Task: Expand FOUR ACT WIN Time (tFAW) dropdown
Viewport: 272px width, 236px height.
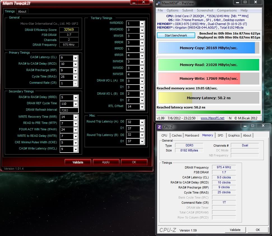Action: pos(76,130)
